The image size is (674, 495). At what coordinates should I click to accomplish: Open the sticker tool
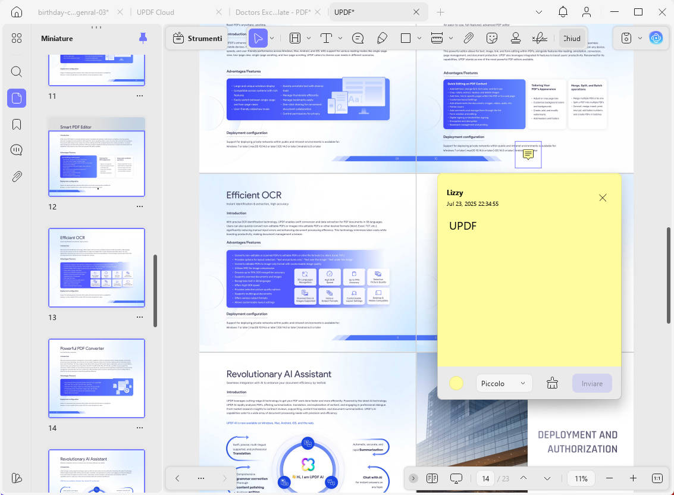[x=492, y=38]
